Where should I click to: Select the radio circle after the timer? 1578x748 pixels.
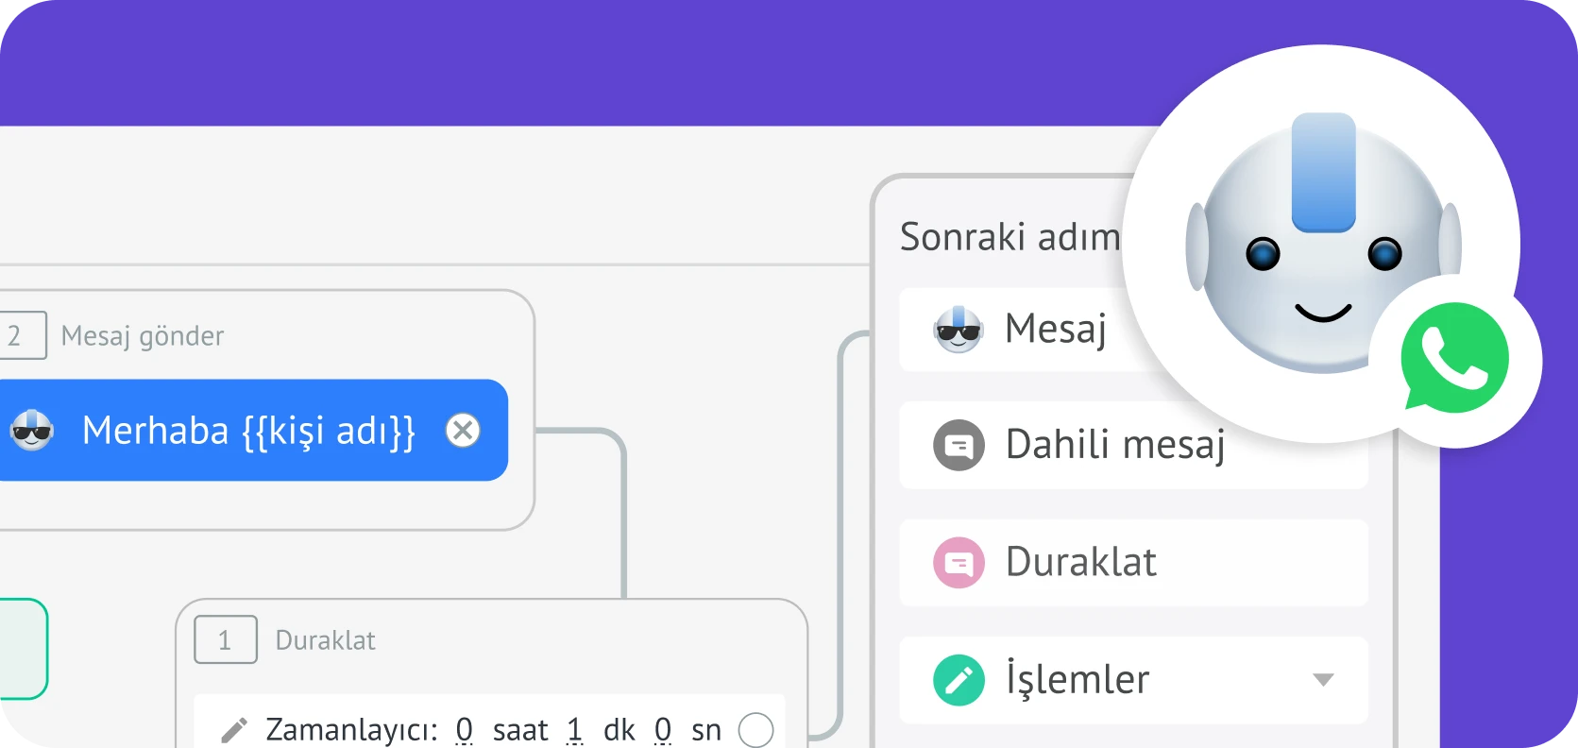click(x=755, y=730)
